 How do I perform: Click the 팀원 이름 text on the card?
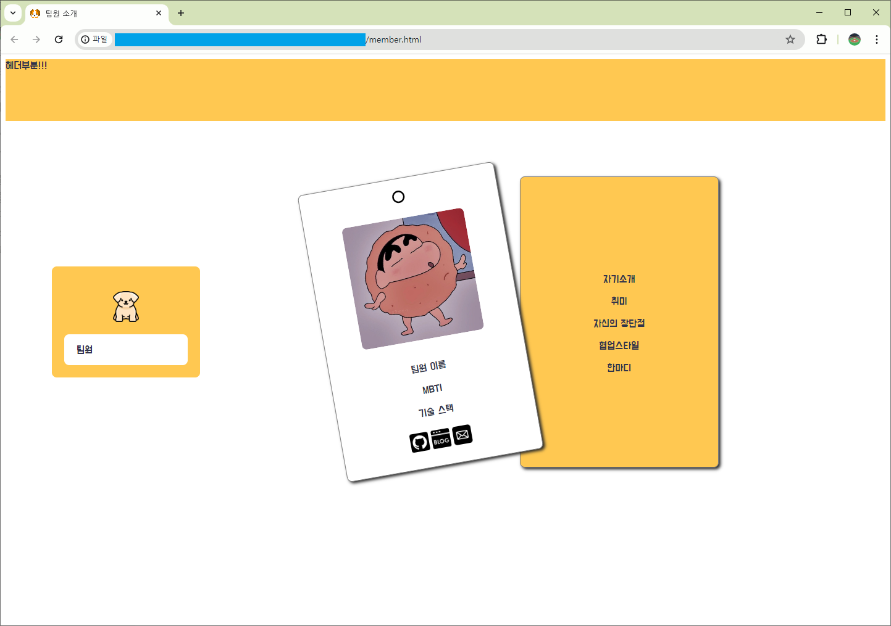[x=429, y=367]
